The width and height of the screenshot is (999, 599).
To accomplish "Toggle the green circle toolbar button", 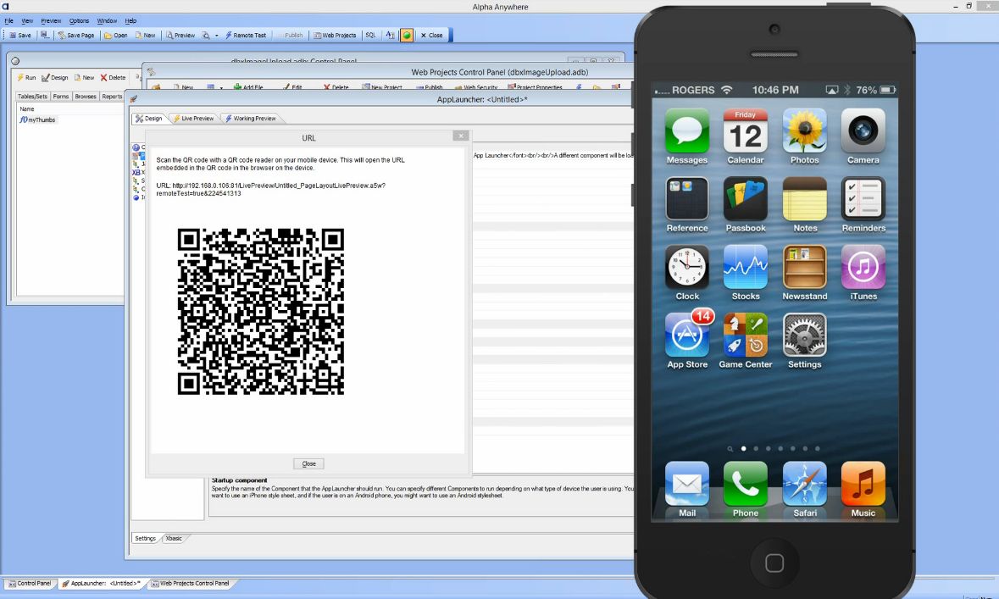I will [x=407, y=35].
